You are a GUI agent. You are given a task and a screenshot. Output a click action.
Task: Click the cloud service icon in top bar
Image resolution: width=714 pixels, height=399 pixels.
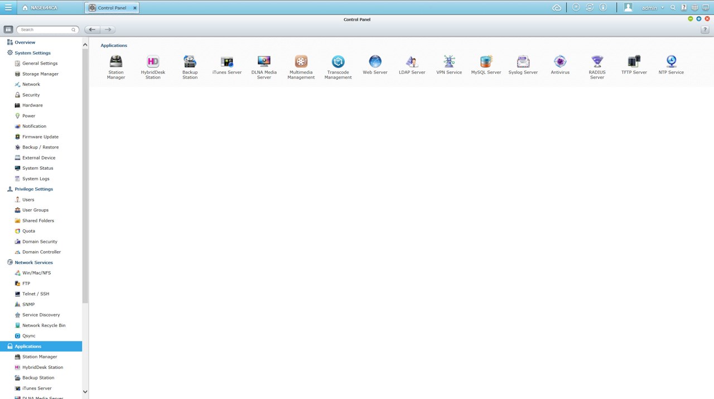pyautogui.click(x=557, y=8)
